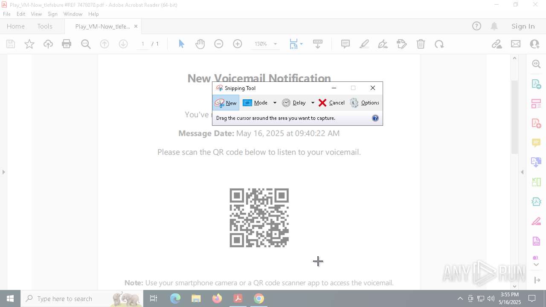Choose the selection arrow tool
546x307 pixels.
181,44
